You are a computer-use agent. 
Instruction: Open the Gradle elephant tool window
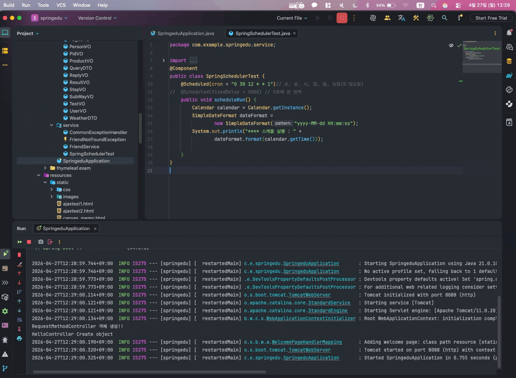[x=509, y=75]
